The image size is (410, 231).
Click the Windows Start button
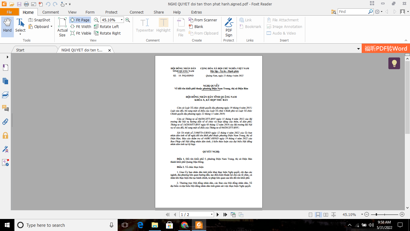coord(7,225)
